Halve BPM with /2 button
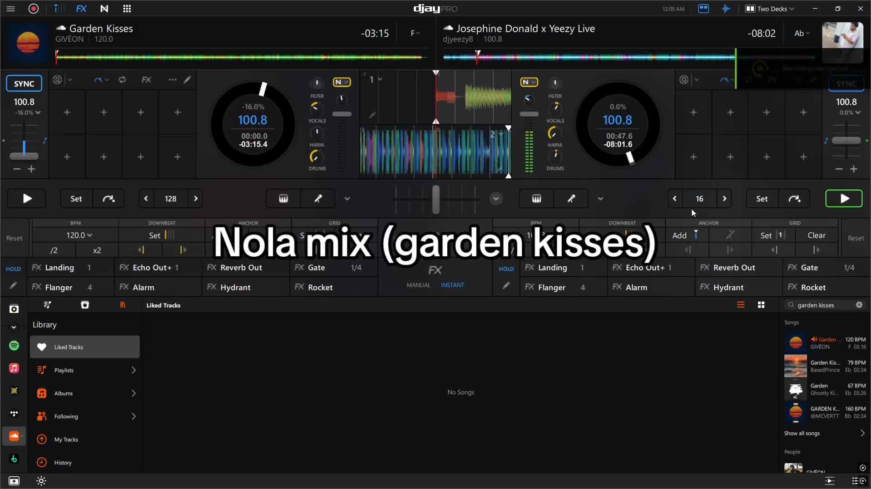The height and width of the screenshot is (489, 871). [54, 250]
